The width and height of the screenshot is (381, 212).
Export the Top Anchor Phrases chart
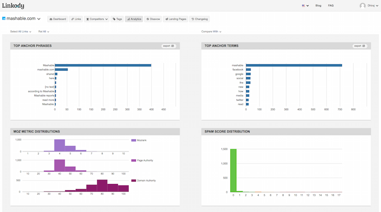click(169, 46)
